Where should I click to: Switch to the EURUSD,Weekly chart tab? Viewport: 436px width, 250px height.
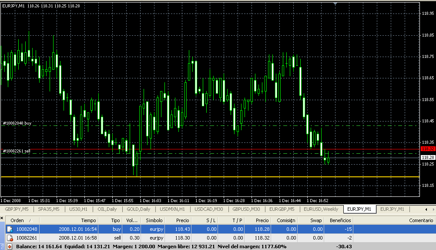point(321,209)
